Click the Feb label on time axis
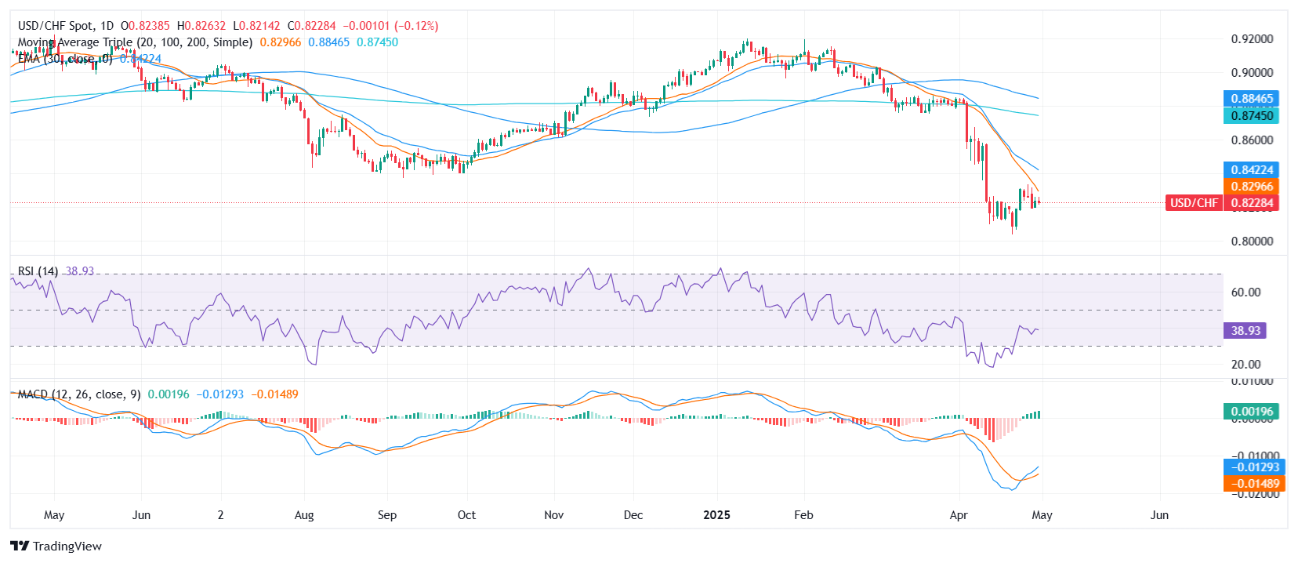 coord(803,515)
